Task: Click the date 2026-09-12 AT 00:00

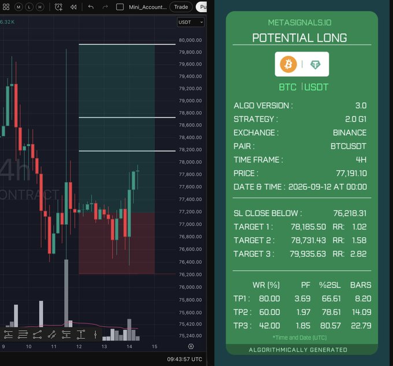Action: point(328,187)
